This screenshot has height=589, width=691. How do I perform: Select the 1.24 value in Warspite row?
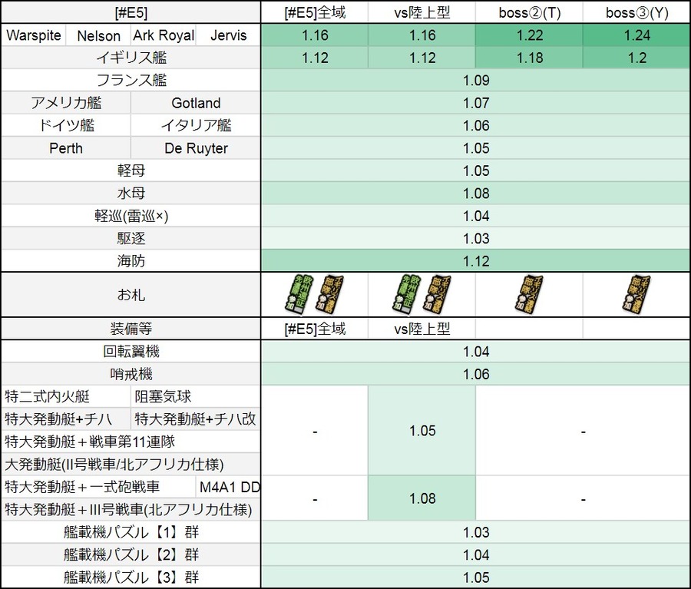click(636, 35)
